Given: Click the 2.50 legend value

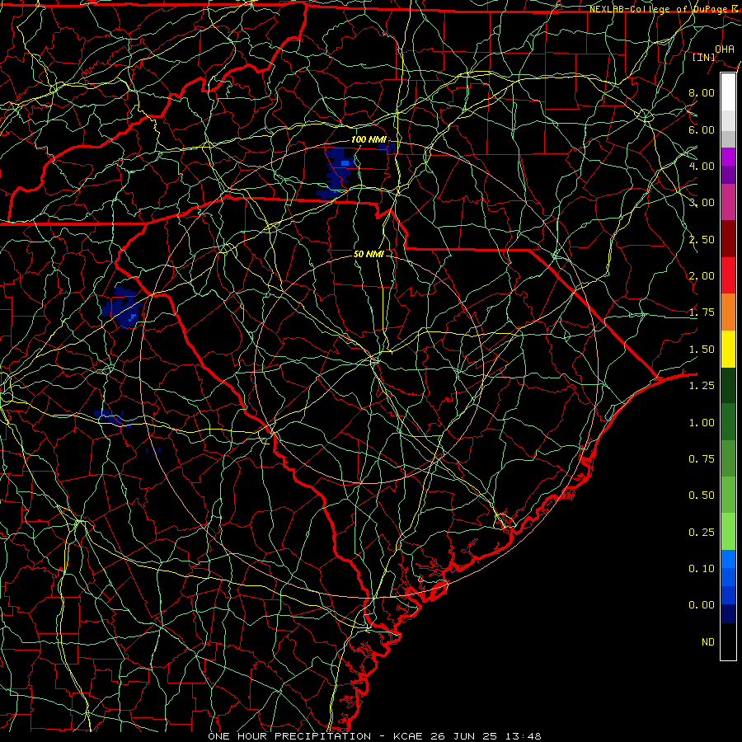Looking at the screenshot, I should (702, 239).
